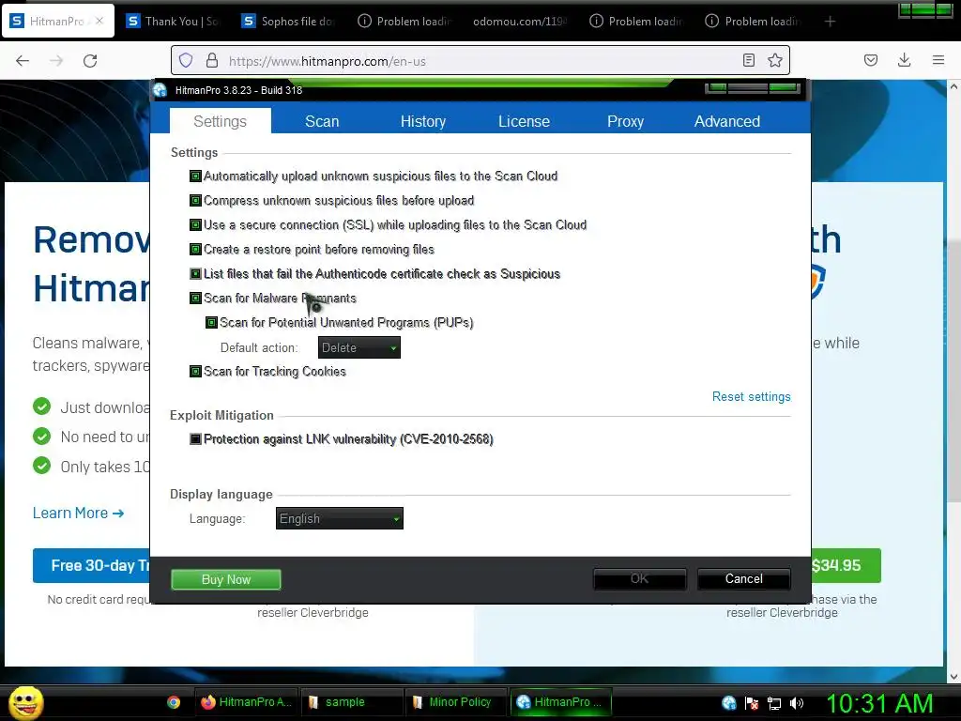Click the Free 30-day Trial button
Image resolution: width=961 pixels, height=721 pixels.
tap(92, 565)
